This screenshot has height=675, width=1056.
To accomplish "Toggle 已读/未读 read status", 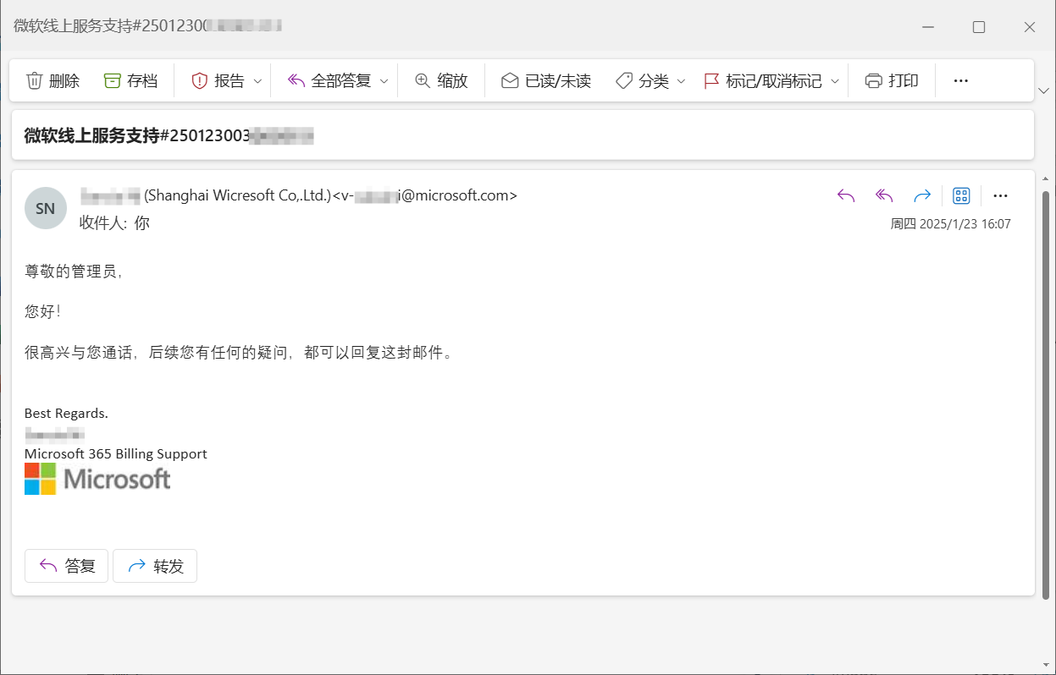I will point(546,81).
